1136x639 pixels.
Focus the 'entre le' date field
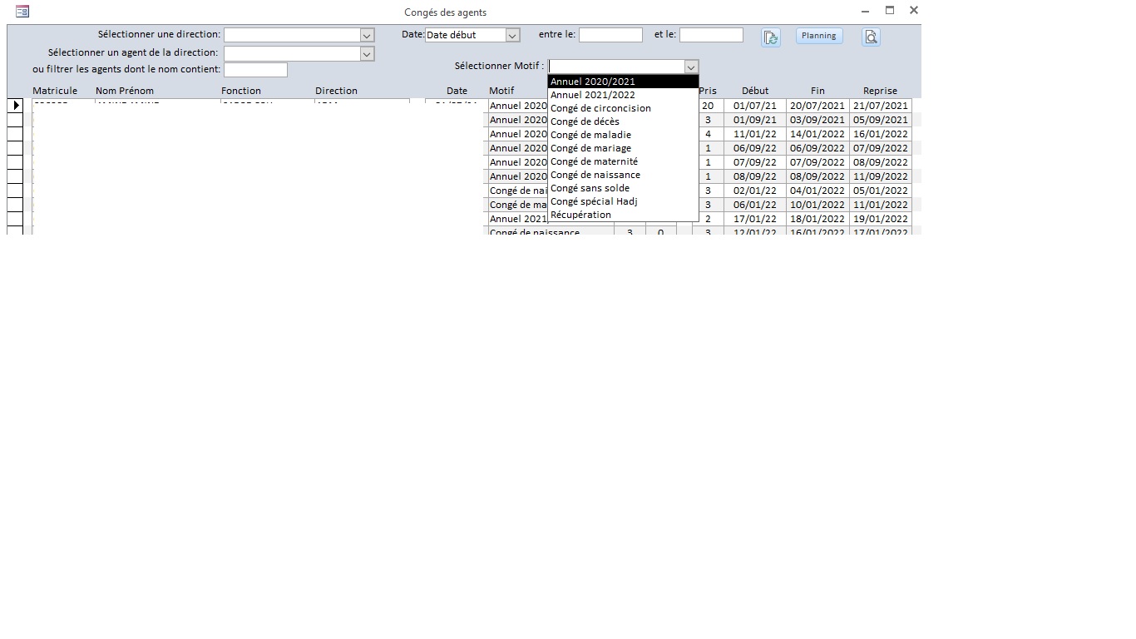[x=610, y=35]
